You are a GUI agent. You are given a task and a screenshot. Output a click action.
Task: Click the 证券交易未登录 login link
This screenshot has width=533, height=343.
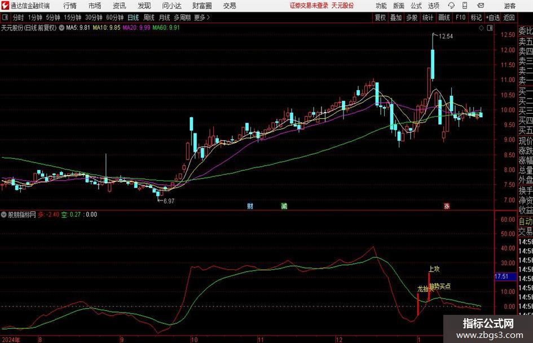(x=309, y=6)
